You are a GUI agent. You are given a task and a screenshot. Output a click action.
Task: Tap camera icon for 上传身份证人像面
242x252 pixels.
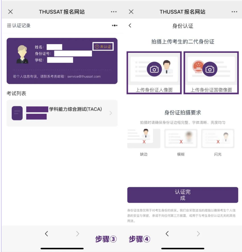tap(154, 69)
